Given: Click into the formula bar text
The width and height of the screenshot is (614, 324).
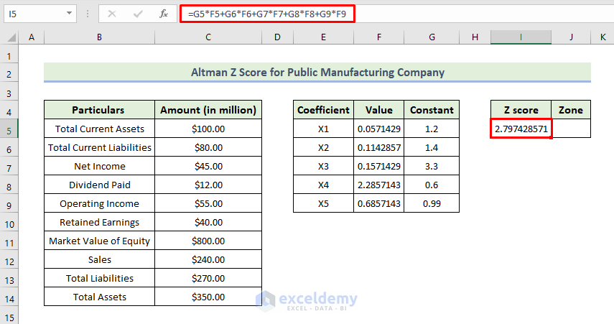Looking at the screenshot, I should (267, 14).
